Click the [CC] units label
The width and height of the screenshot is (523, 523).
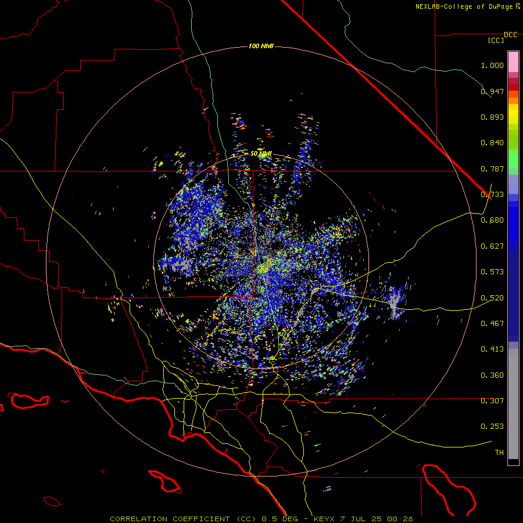click(x=496, y=40)
